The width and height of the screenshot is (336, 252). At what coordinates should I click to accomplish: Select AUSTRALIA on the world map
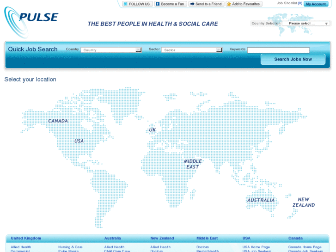pos(261,200)
